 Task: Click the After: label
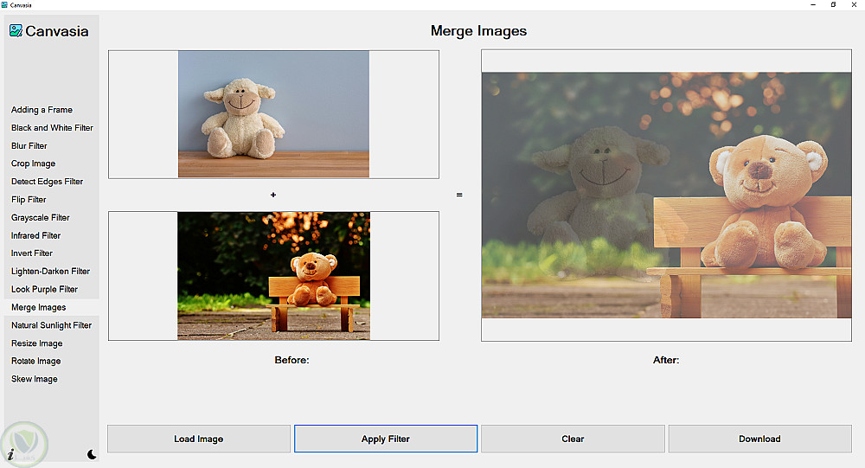tap(666, 360)
